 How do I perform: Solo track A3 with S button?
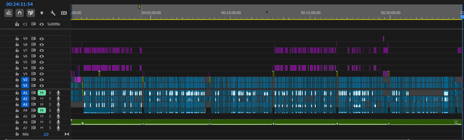click(x=50, y=105)
